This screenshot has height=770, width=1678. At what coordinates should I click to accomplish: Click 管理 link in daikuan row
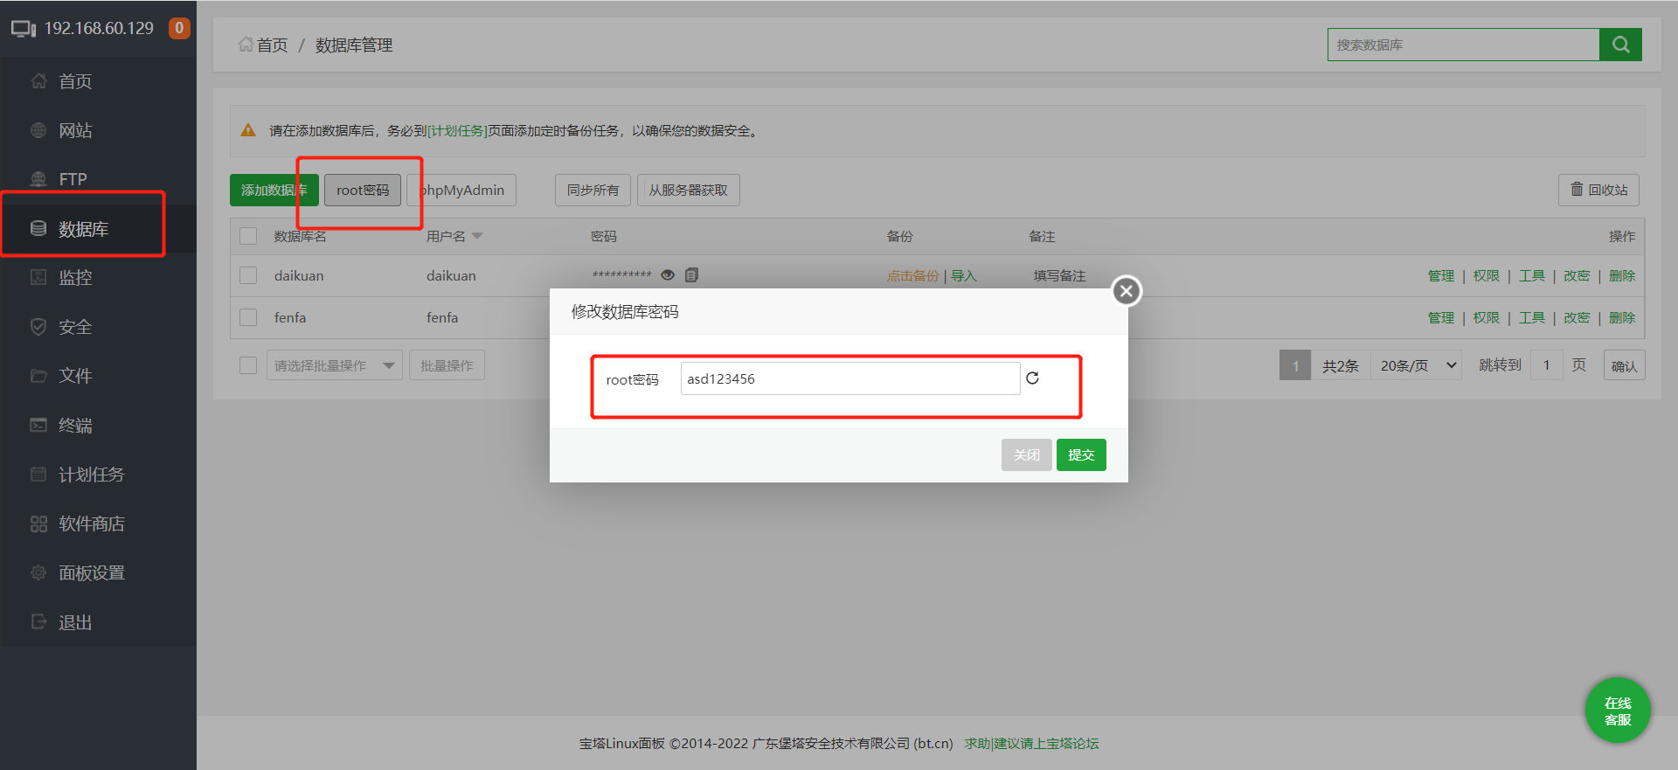[1440, 275]
